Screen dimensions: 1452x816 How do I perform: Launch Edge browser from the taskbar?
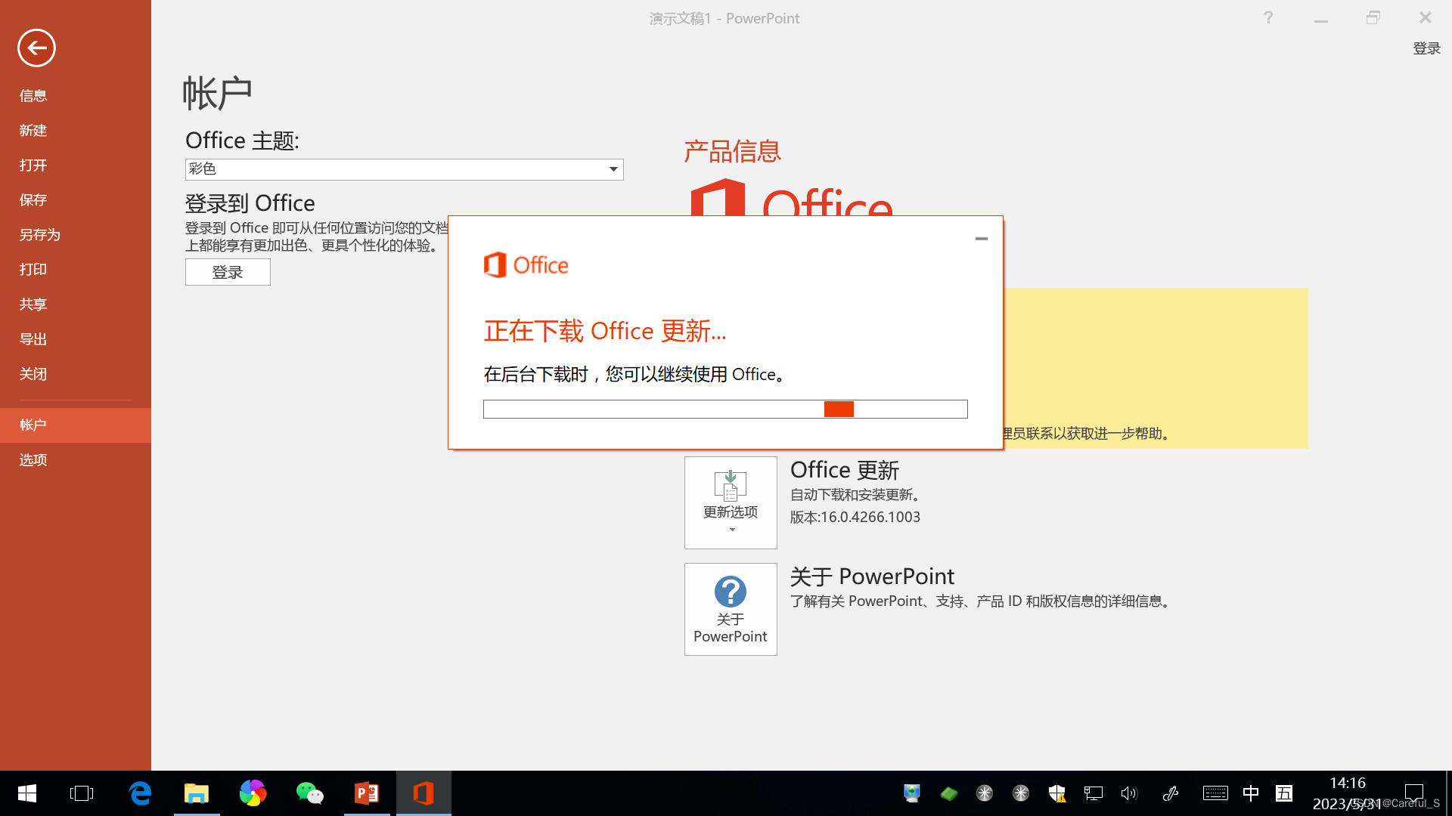140,793
